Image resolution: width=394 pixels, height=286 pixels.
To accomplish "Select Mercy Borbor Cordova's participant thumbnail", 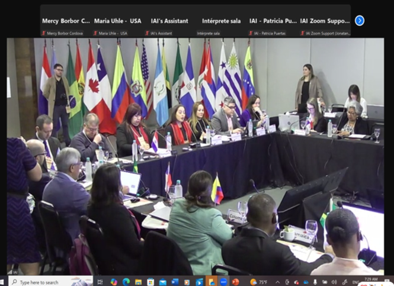I will tap(66, 21).
